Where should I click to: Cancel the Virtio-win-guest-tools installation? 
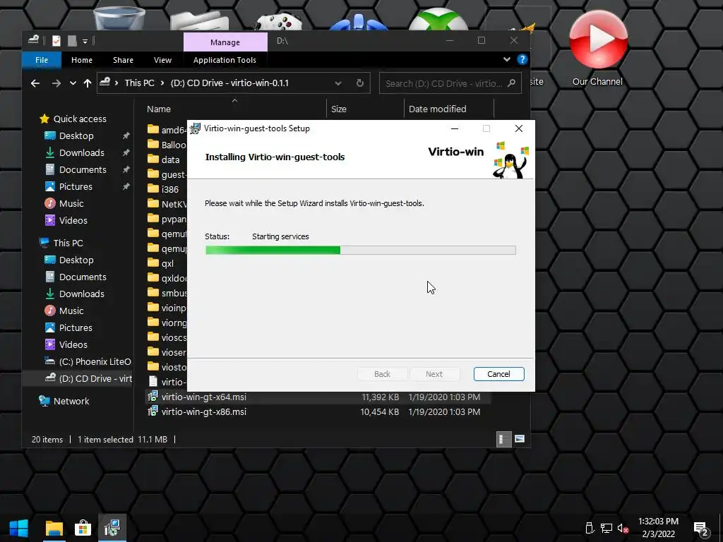pos(498,374)
